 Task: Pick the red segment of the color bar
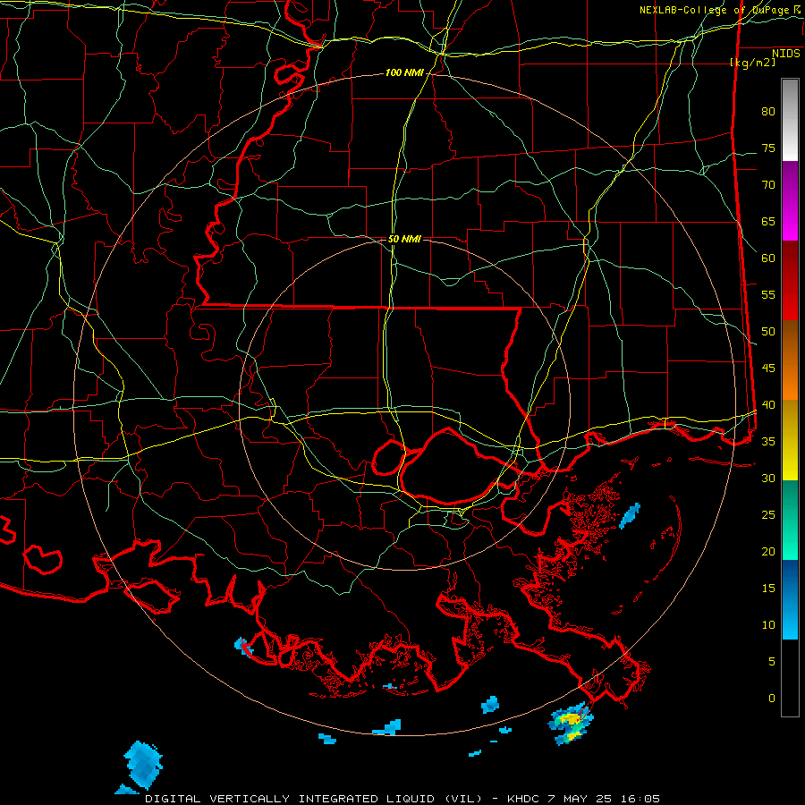click(x=790, y=281)
